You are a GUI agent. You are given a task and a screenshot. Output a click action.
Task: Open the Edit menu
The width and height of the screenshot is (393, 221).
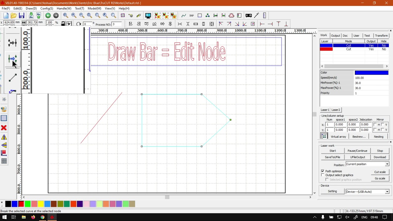point(18,9)
